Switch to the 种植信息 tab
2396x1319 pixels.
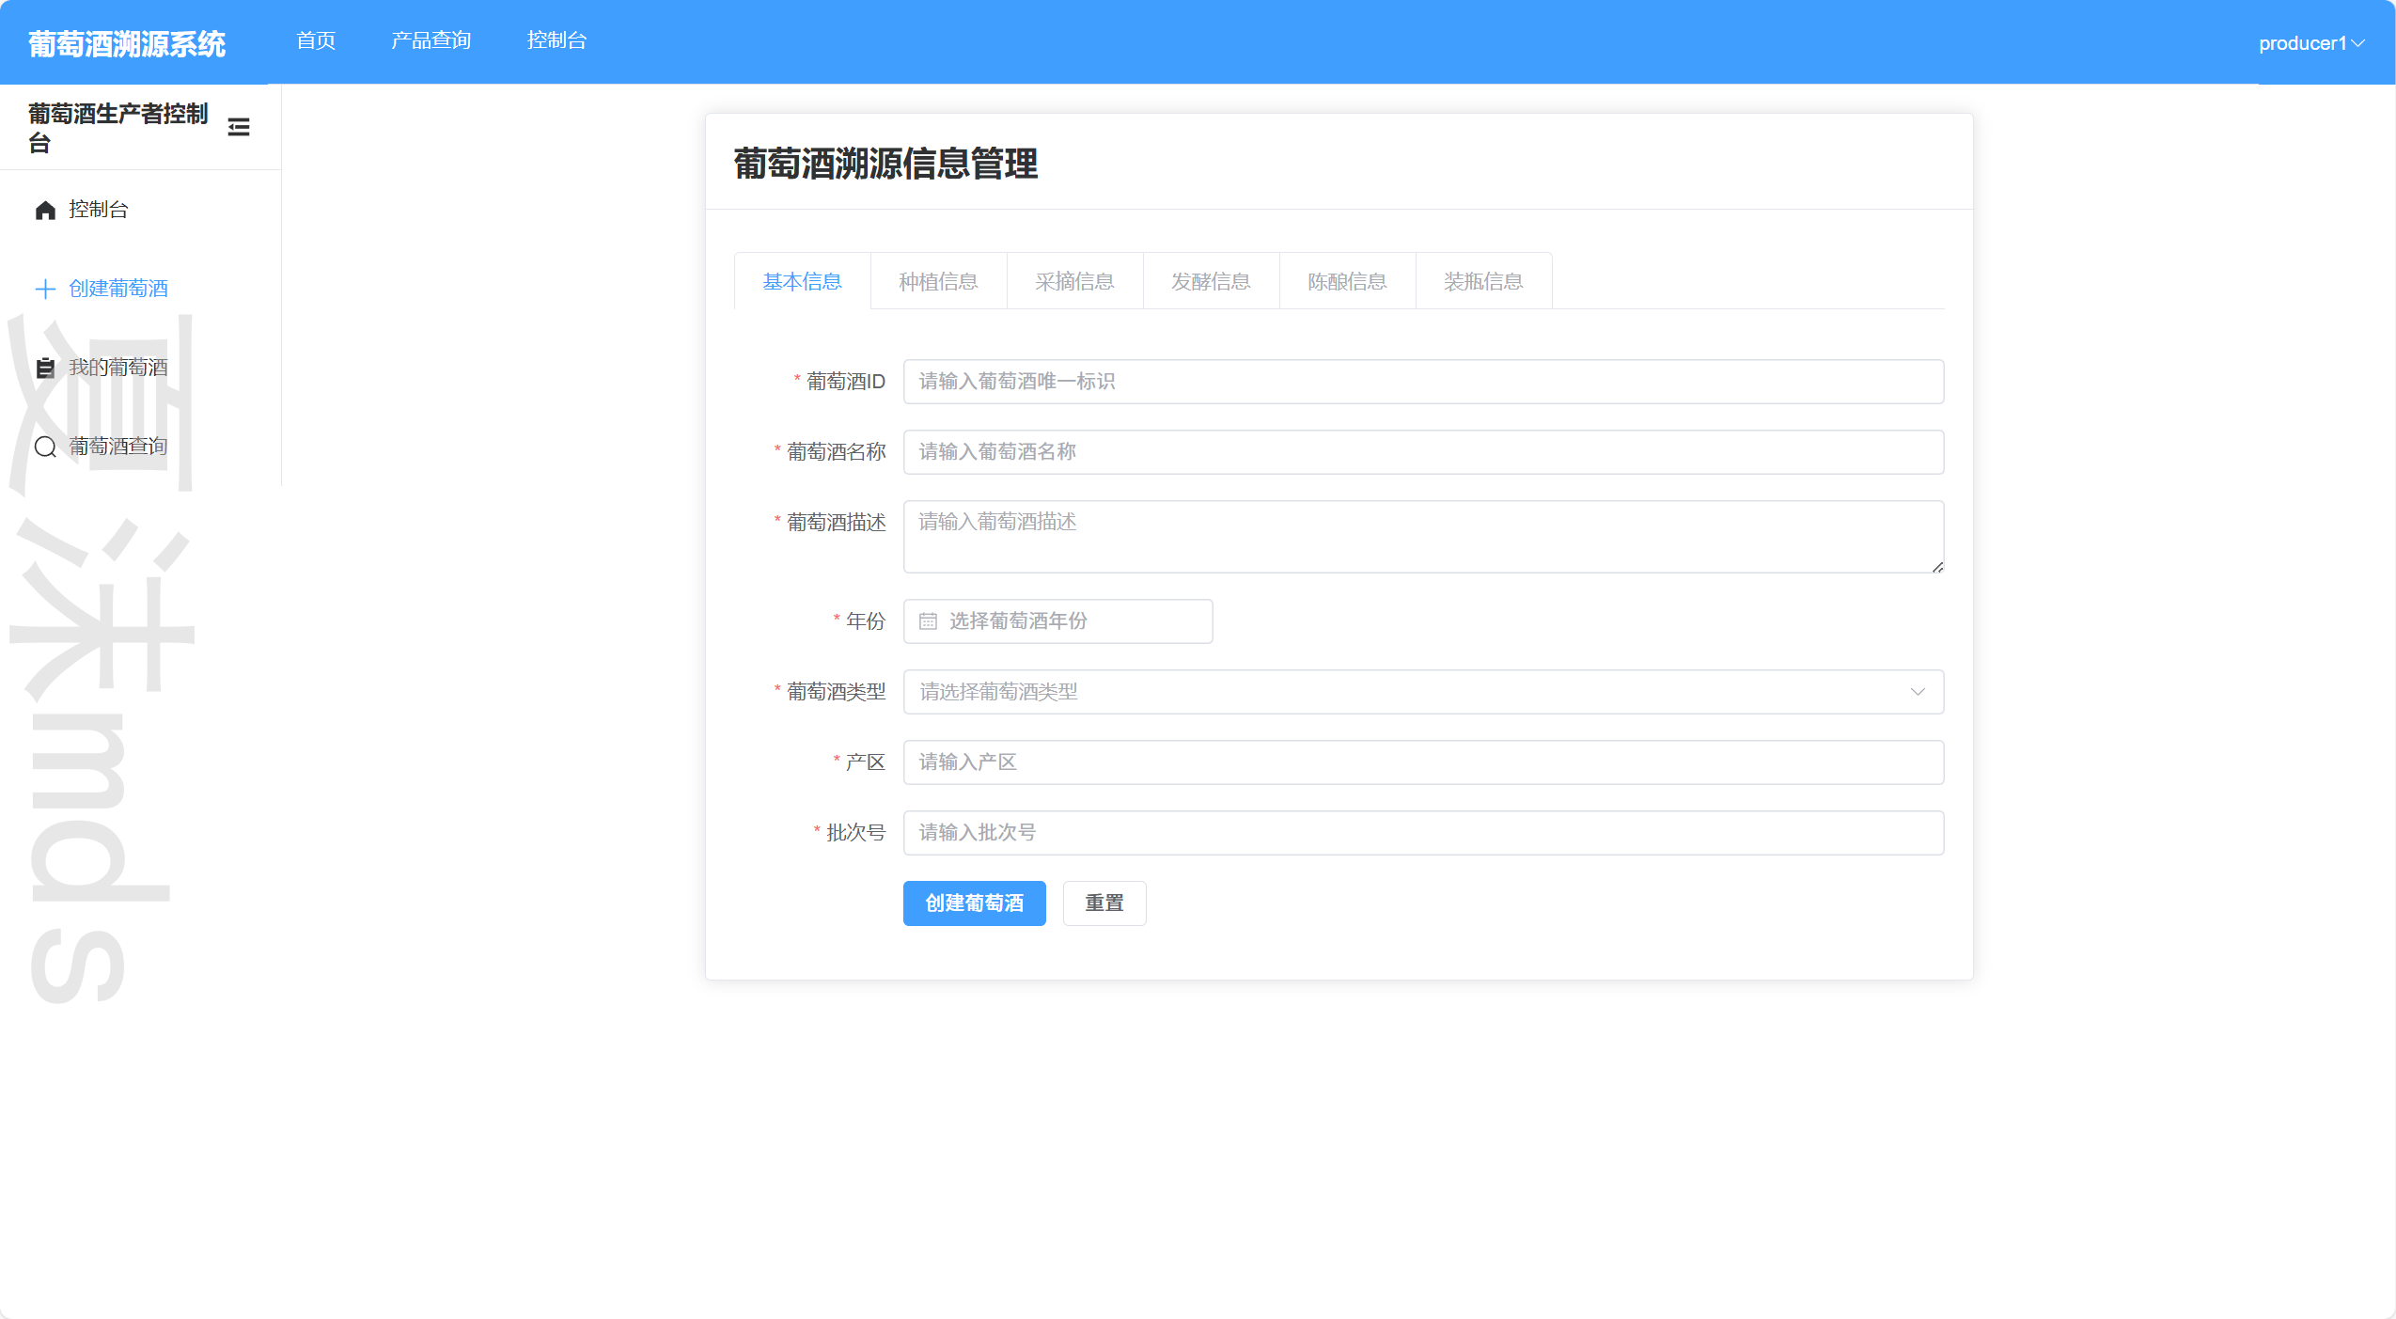pyautogui.click(x=938, y=281)
